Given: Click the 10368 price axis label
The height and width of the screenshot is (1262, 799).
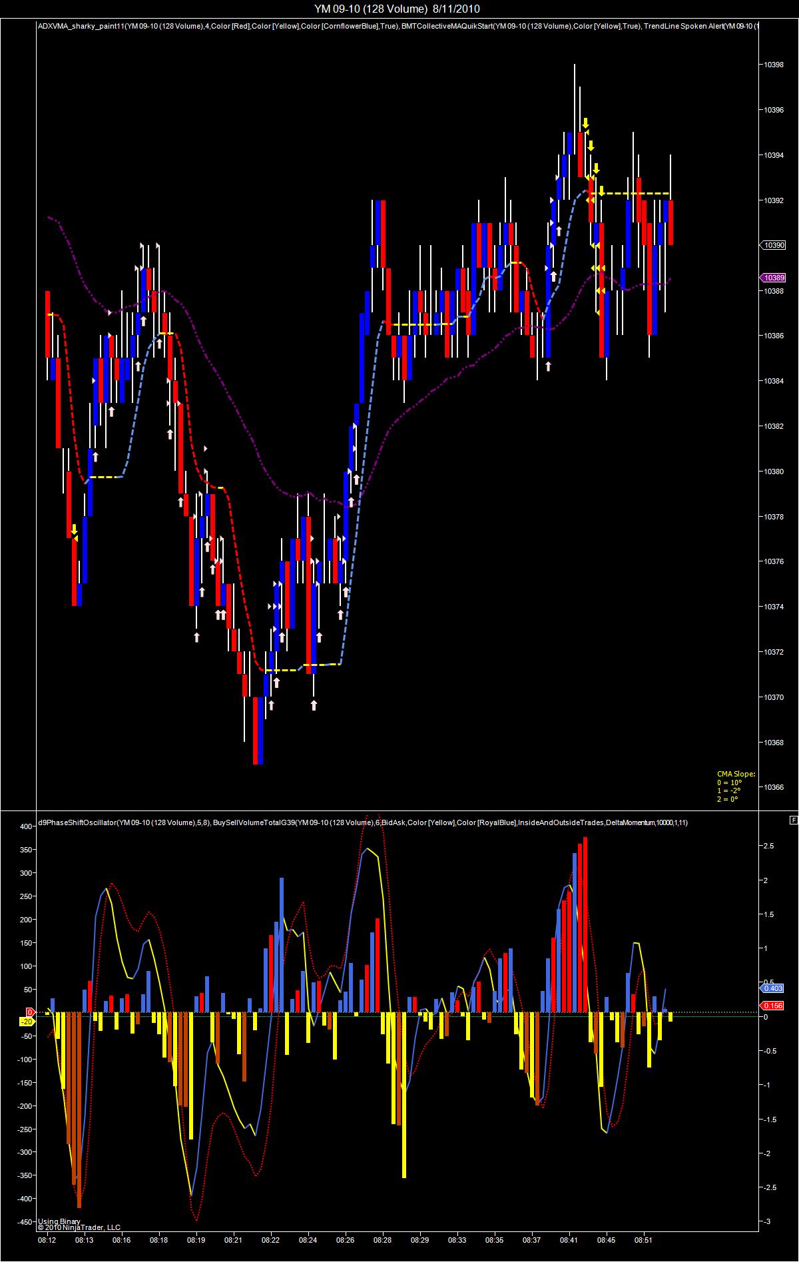Looking at the screenshot, I should [774, 743].
